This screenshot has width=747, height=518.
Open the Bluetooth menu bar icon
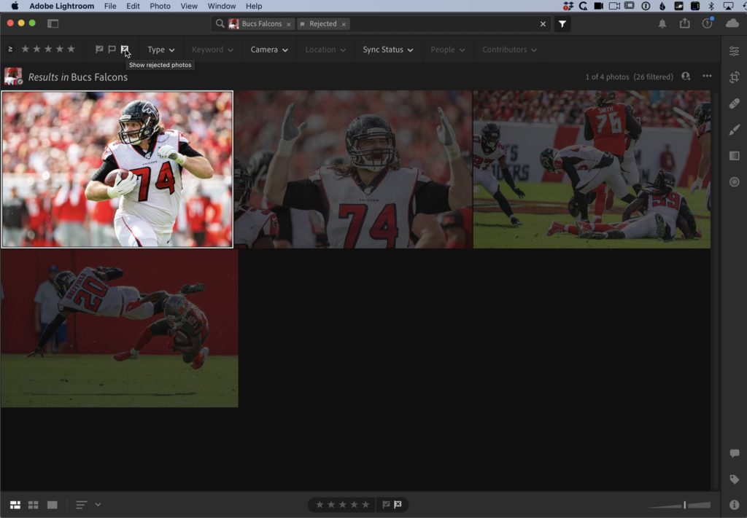tap(711, 6)
